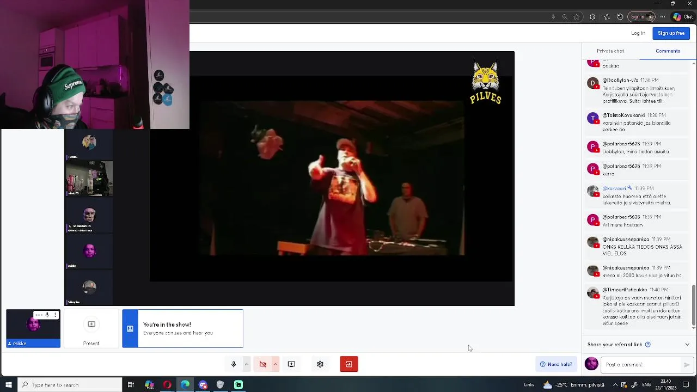Leave the studio with the red exit button

point(349,364)
